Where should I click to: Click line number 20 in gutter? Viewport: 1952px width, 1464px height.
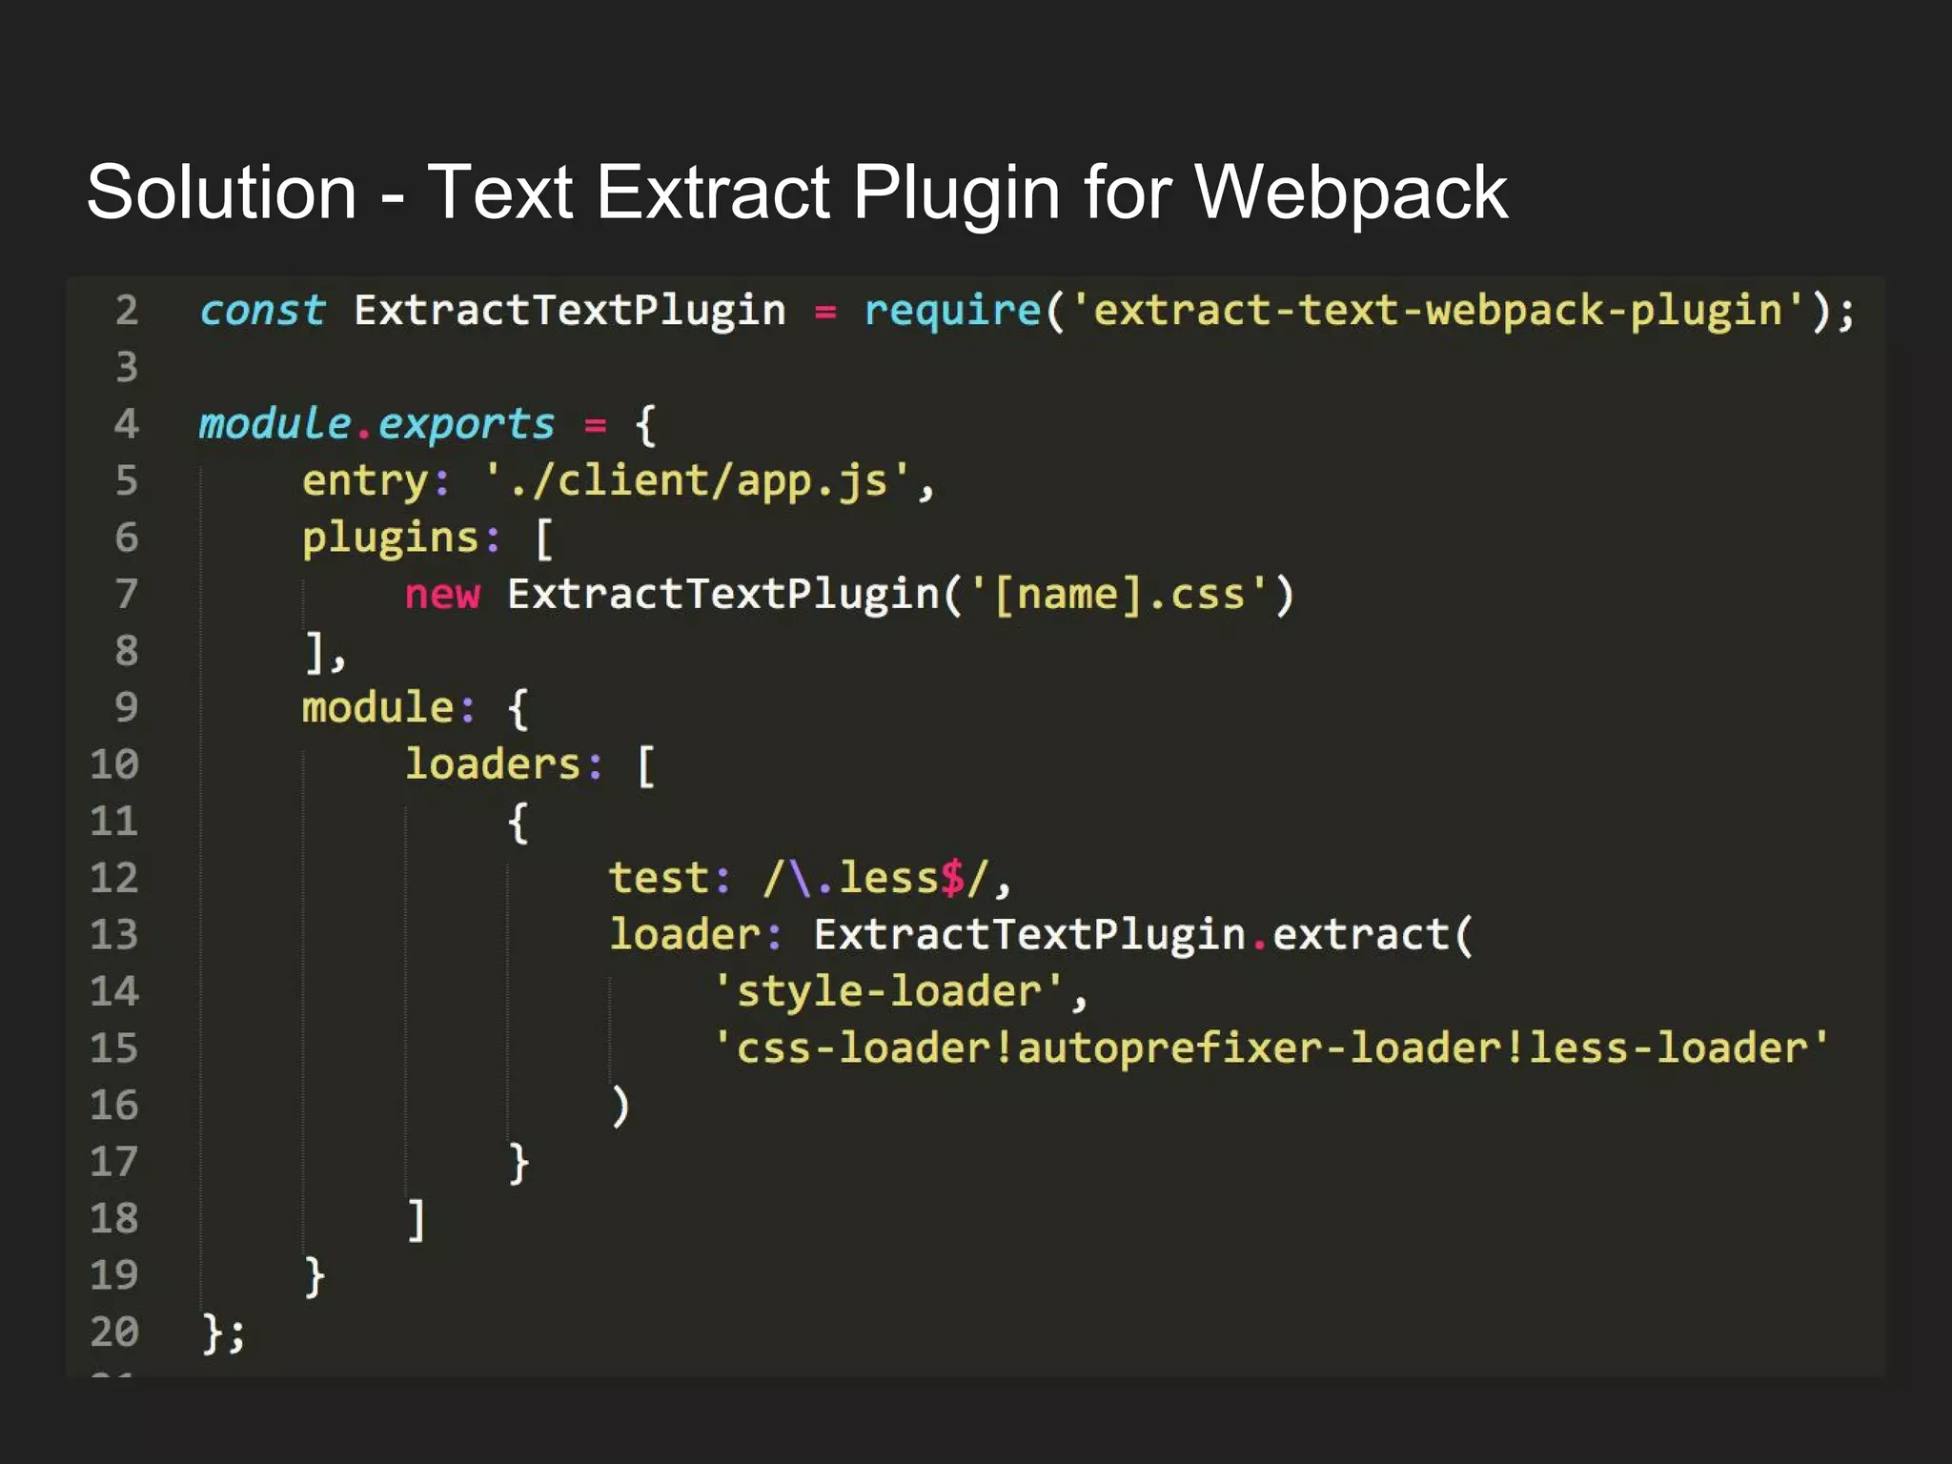click(114, 1332)
